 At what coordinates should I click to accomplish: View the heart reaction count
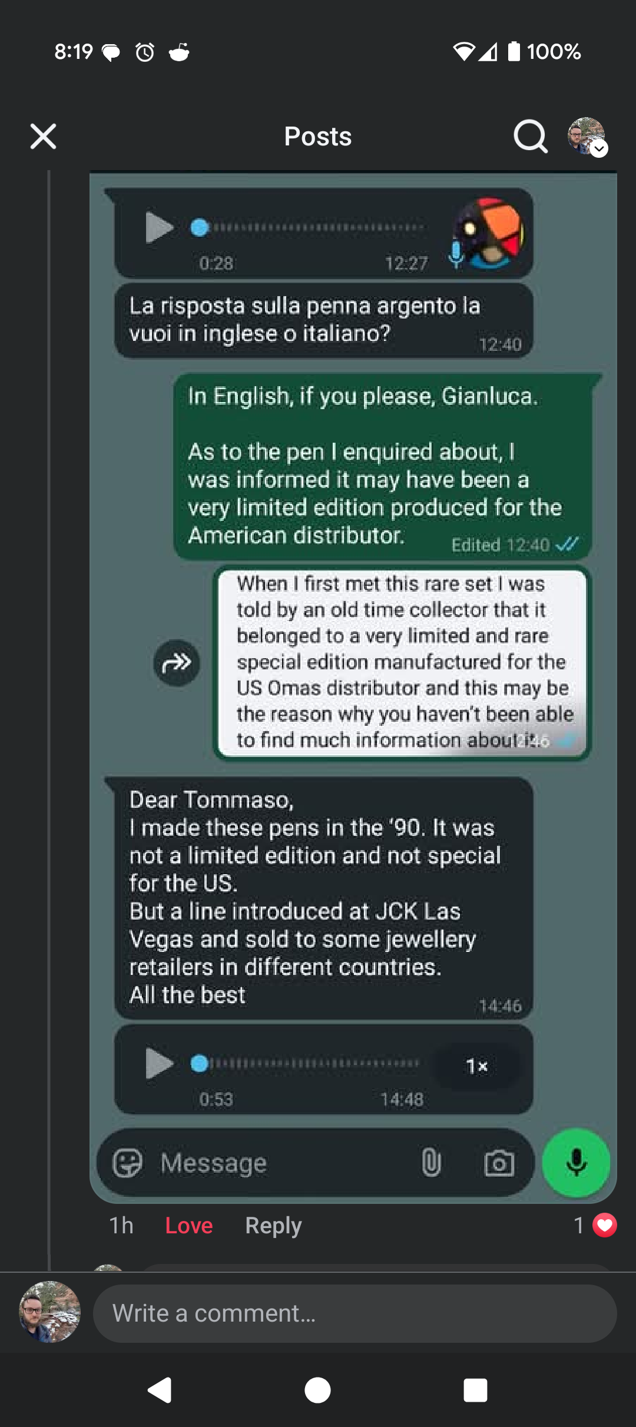pyautogui.click(x=595, y=1225)
